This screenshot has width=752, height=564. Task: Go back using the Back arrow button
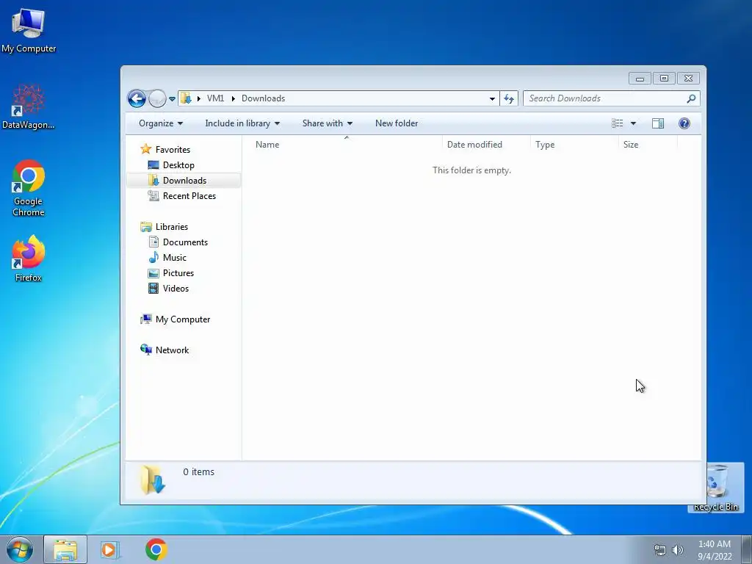(x=137, y=99)
